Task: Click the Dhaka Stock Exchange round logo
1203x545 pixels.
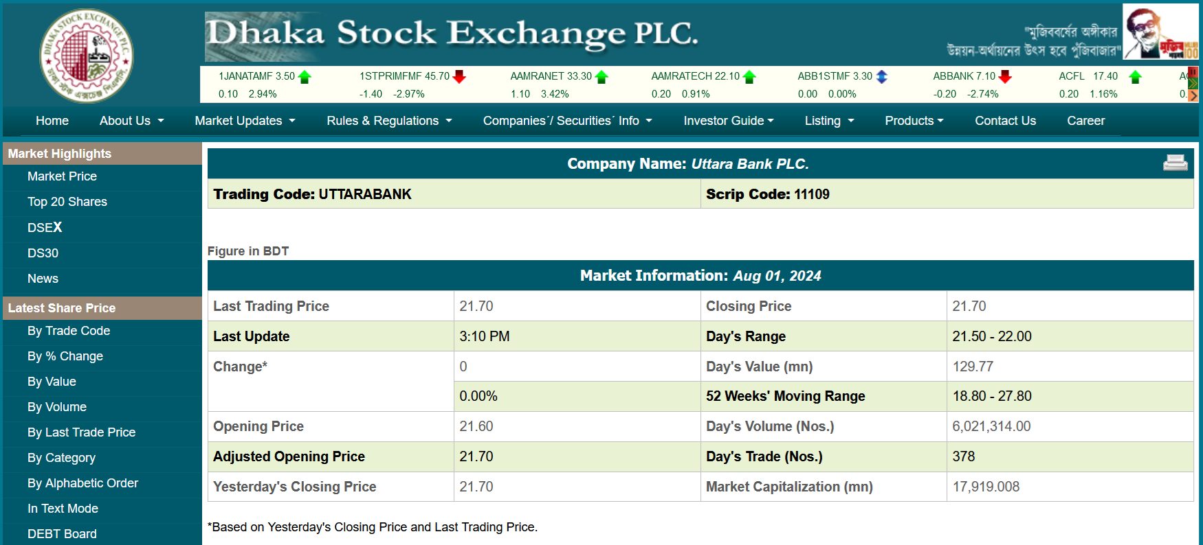Action: [x=86, y=56]
